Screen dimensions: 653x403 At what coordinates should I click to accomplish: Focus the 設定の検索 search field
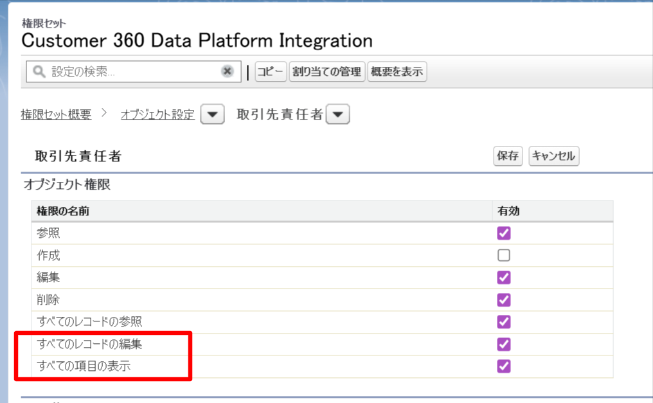[133, 71]
